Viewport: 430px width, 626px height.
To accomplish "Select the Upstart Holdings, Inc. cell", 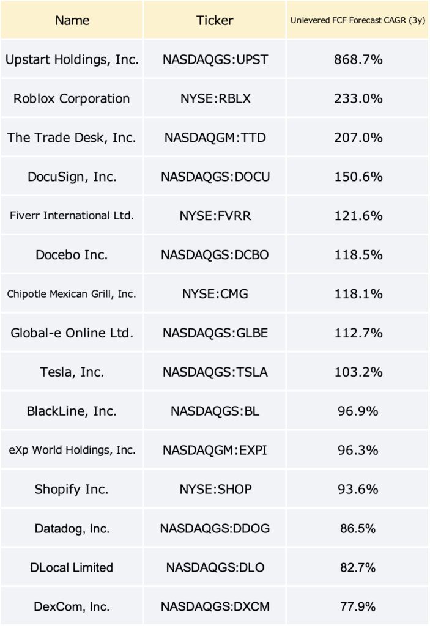I will [72, 59].
